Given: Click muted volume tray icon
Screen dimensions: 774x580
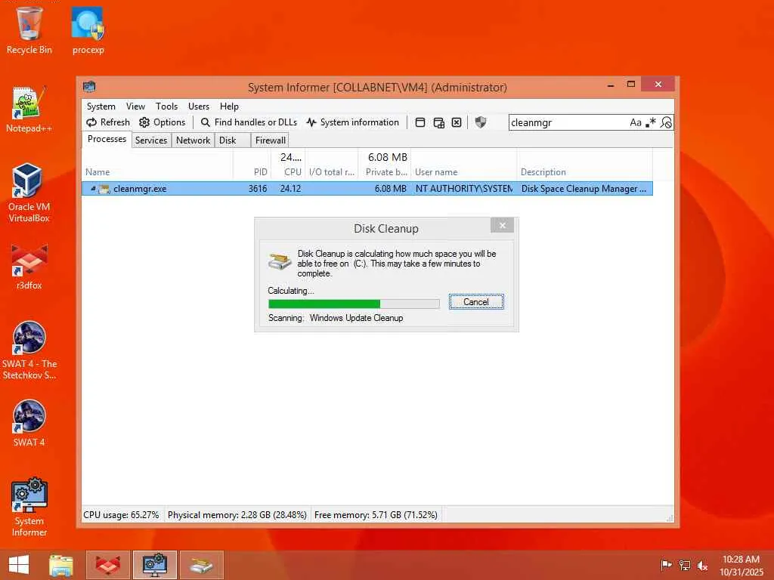Looking at the screenshot, I should point(702,565).
